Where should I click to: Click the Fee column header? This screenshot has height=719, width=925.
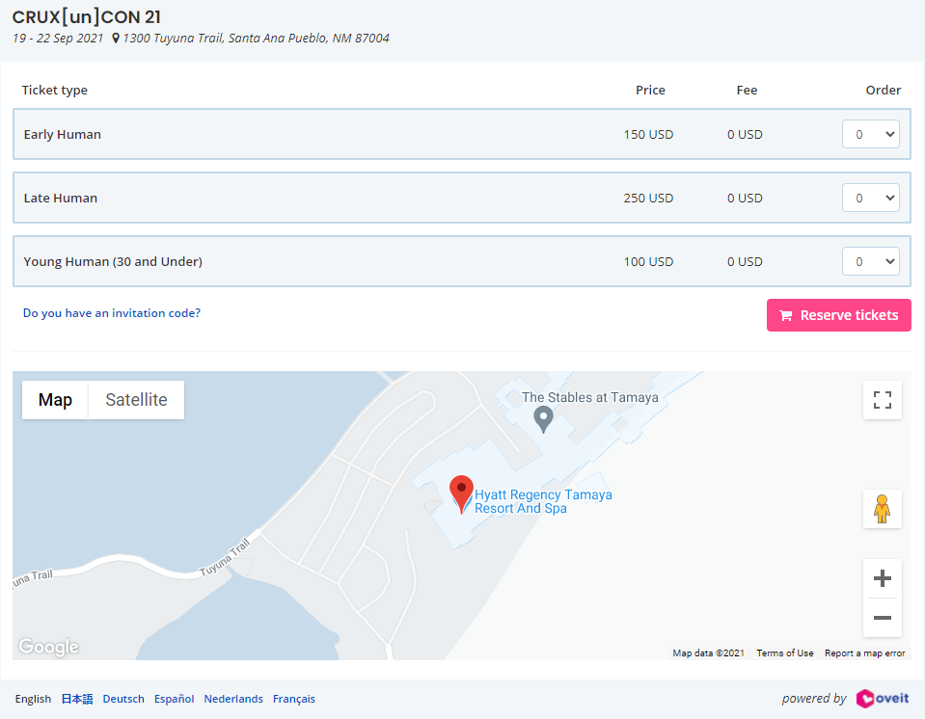(x=747, y=91)
